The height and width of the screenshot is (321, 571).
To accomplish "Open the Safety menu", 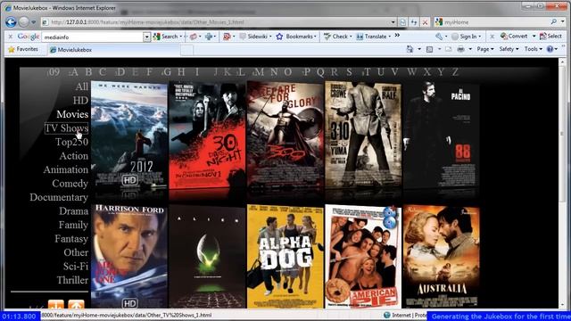I will [509, 49].
